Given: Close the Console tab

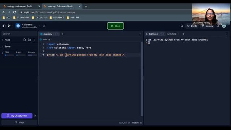Looking at the screenshot, I should [163, 34].
